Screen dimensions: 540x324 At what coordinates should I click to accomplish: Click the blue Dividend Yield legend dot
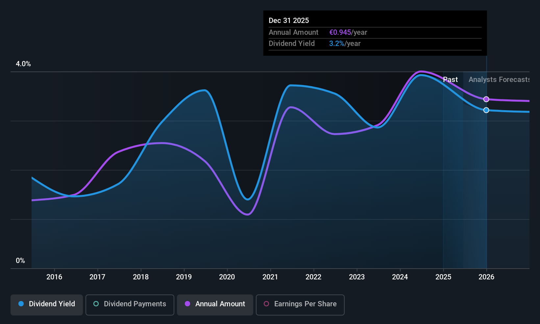(x=21, y=304)
